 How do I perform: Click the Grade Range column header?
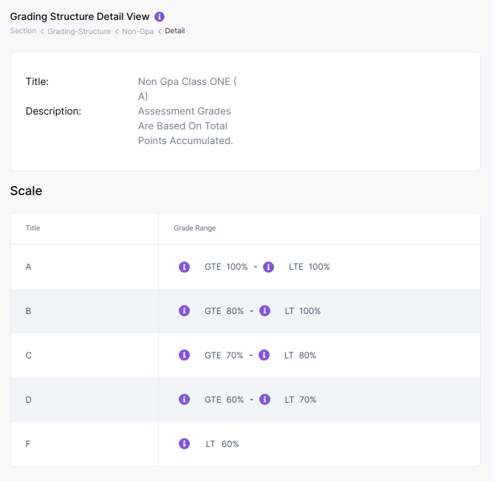pyautogui.click(x=195, y=228)
